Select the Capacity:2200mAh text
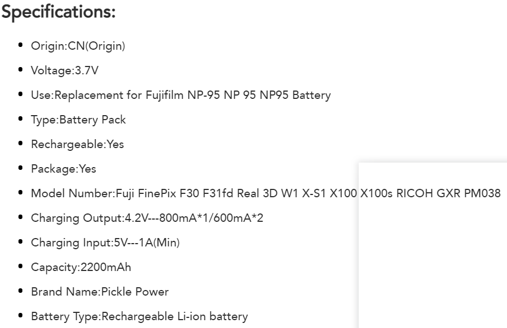507x328 pixels. click(81, 267)
